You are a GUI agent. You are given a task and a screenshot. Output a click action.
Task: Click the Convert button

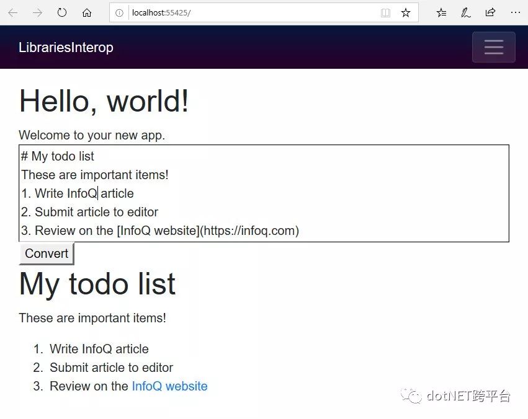pyautogui.click(x=47, y=254)
